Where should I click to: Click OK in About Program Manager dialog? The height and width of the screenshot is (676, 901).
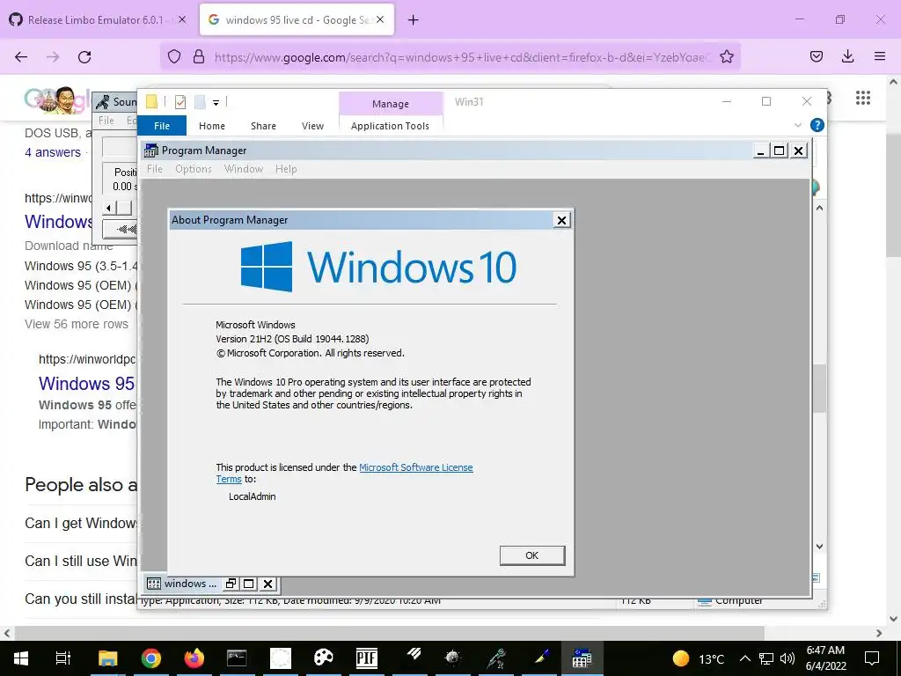pyautogui.click(x=532, y=555)
